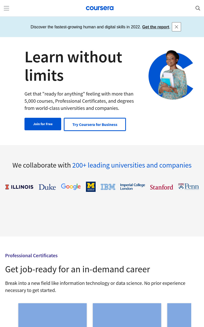
Task: Select the Stanford partner logo
Action: coord(161,187)
